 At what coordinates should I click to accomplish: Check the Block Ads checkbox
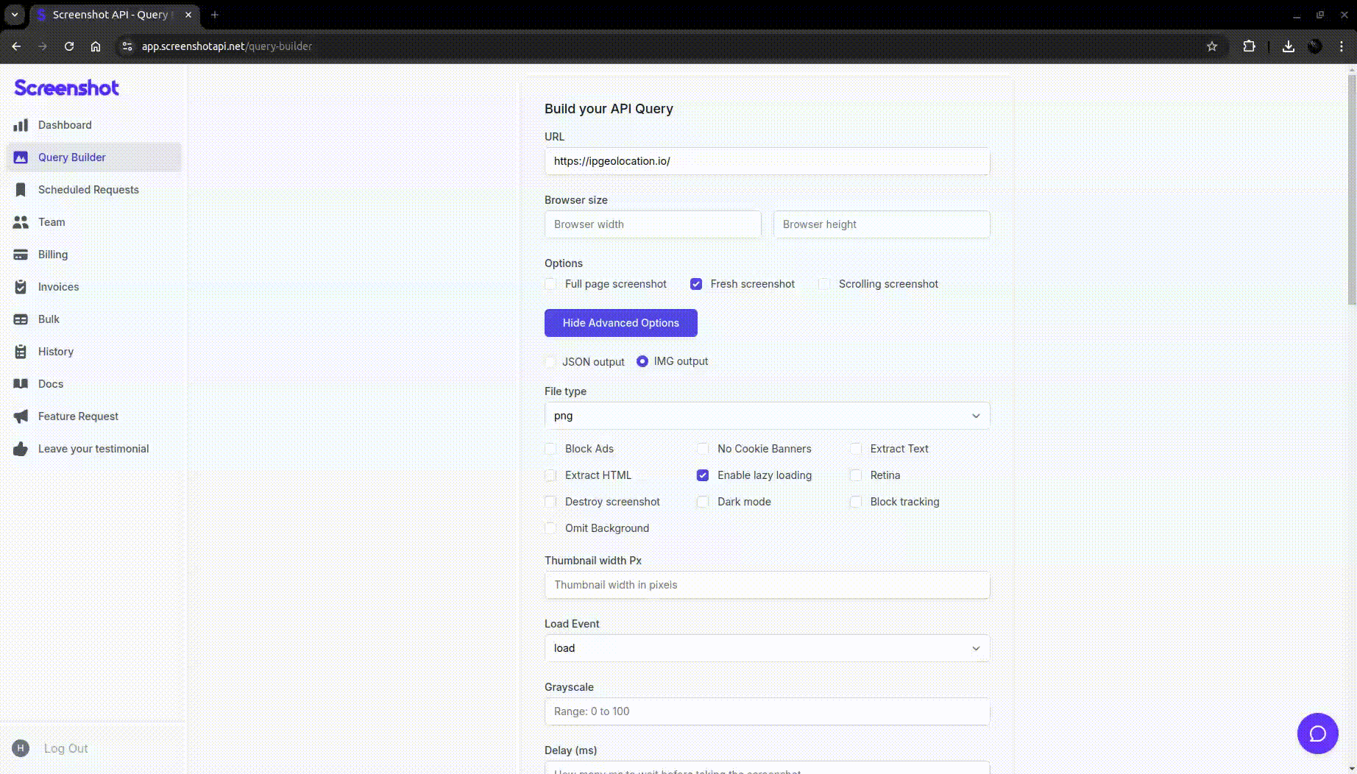[550, 449]
